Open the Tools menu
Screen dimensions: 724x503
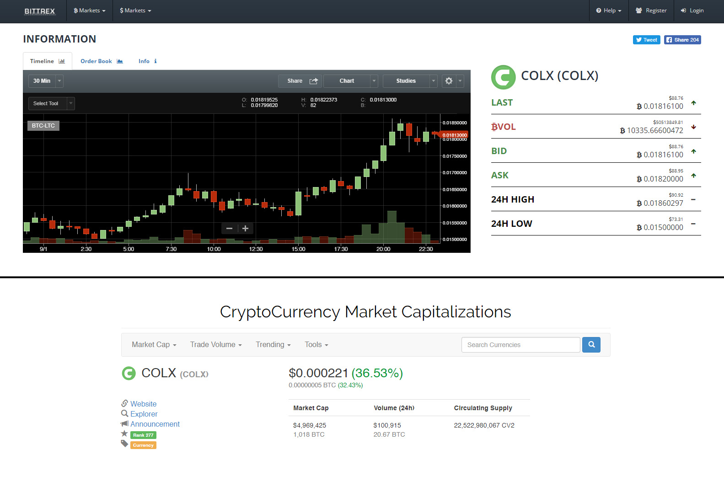pos(316,345)
